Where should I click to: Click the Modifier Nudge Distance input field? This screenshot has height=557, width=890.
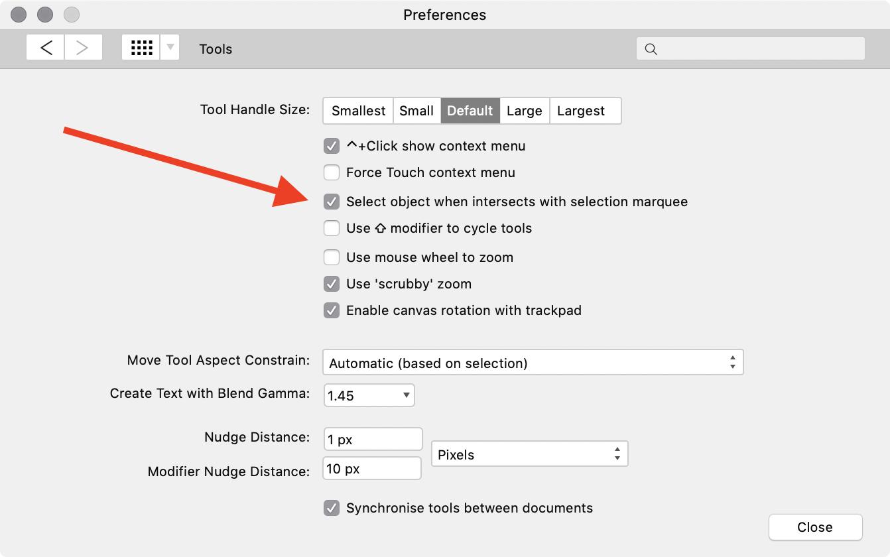[371, 468]
